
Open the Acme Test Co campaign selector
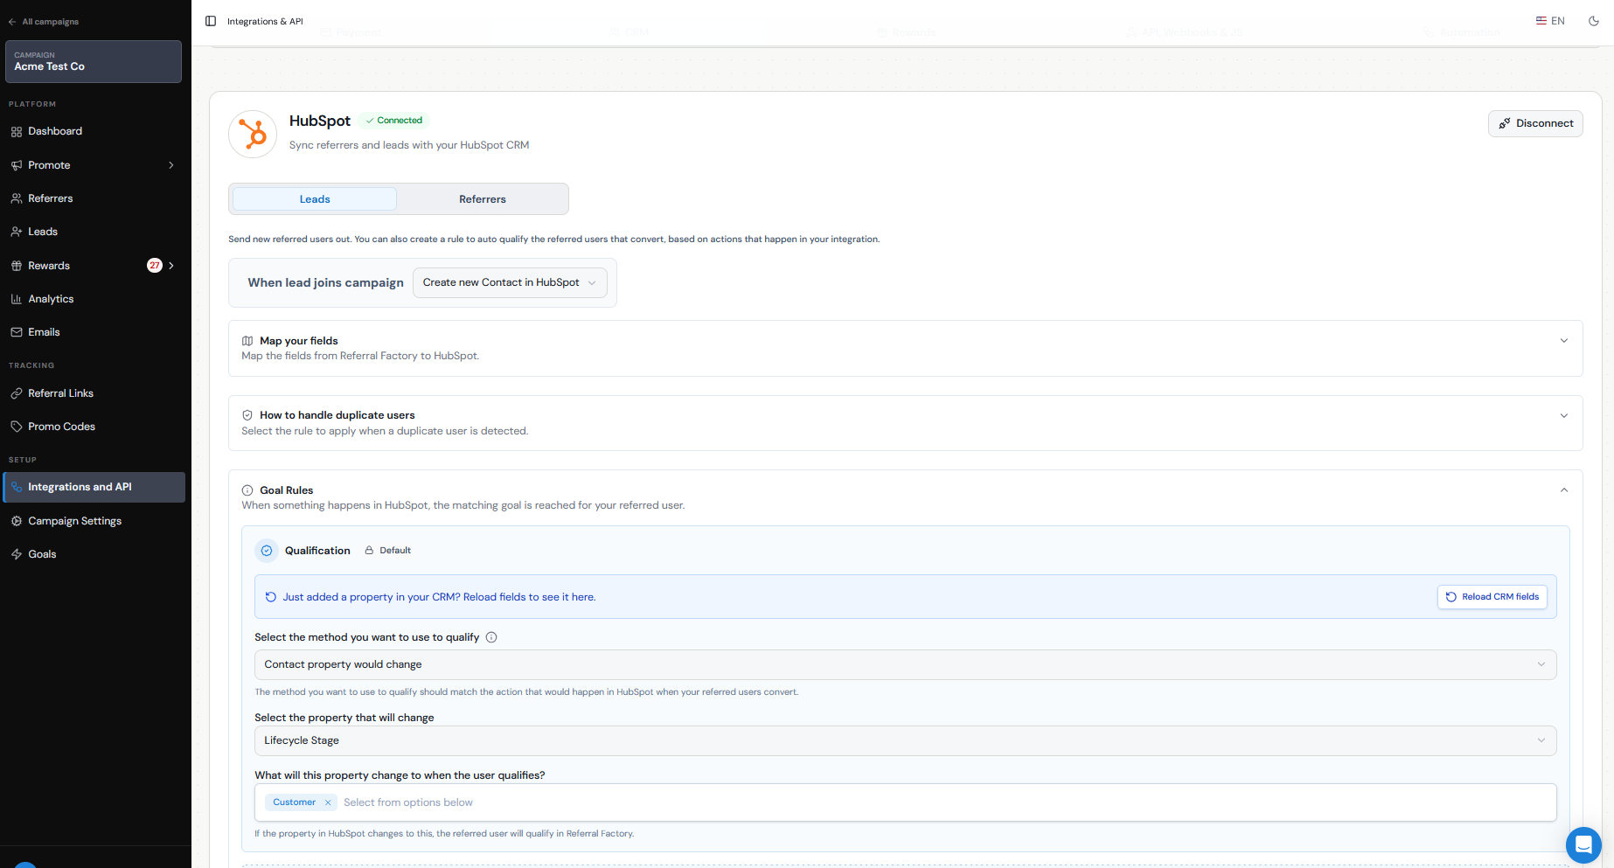point(94,61)
